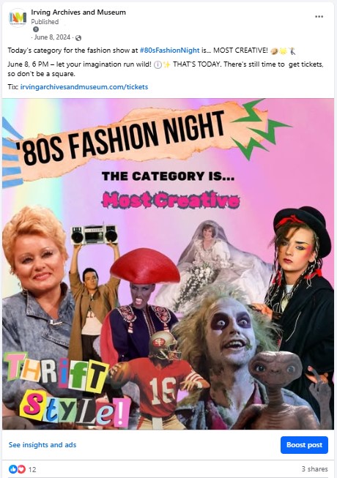The height and width of the screenshot is (478, 337).
Task: Click the Boost post button
Action: tap(304, 445)
